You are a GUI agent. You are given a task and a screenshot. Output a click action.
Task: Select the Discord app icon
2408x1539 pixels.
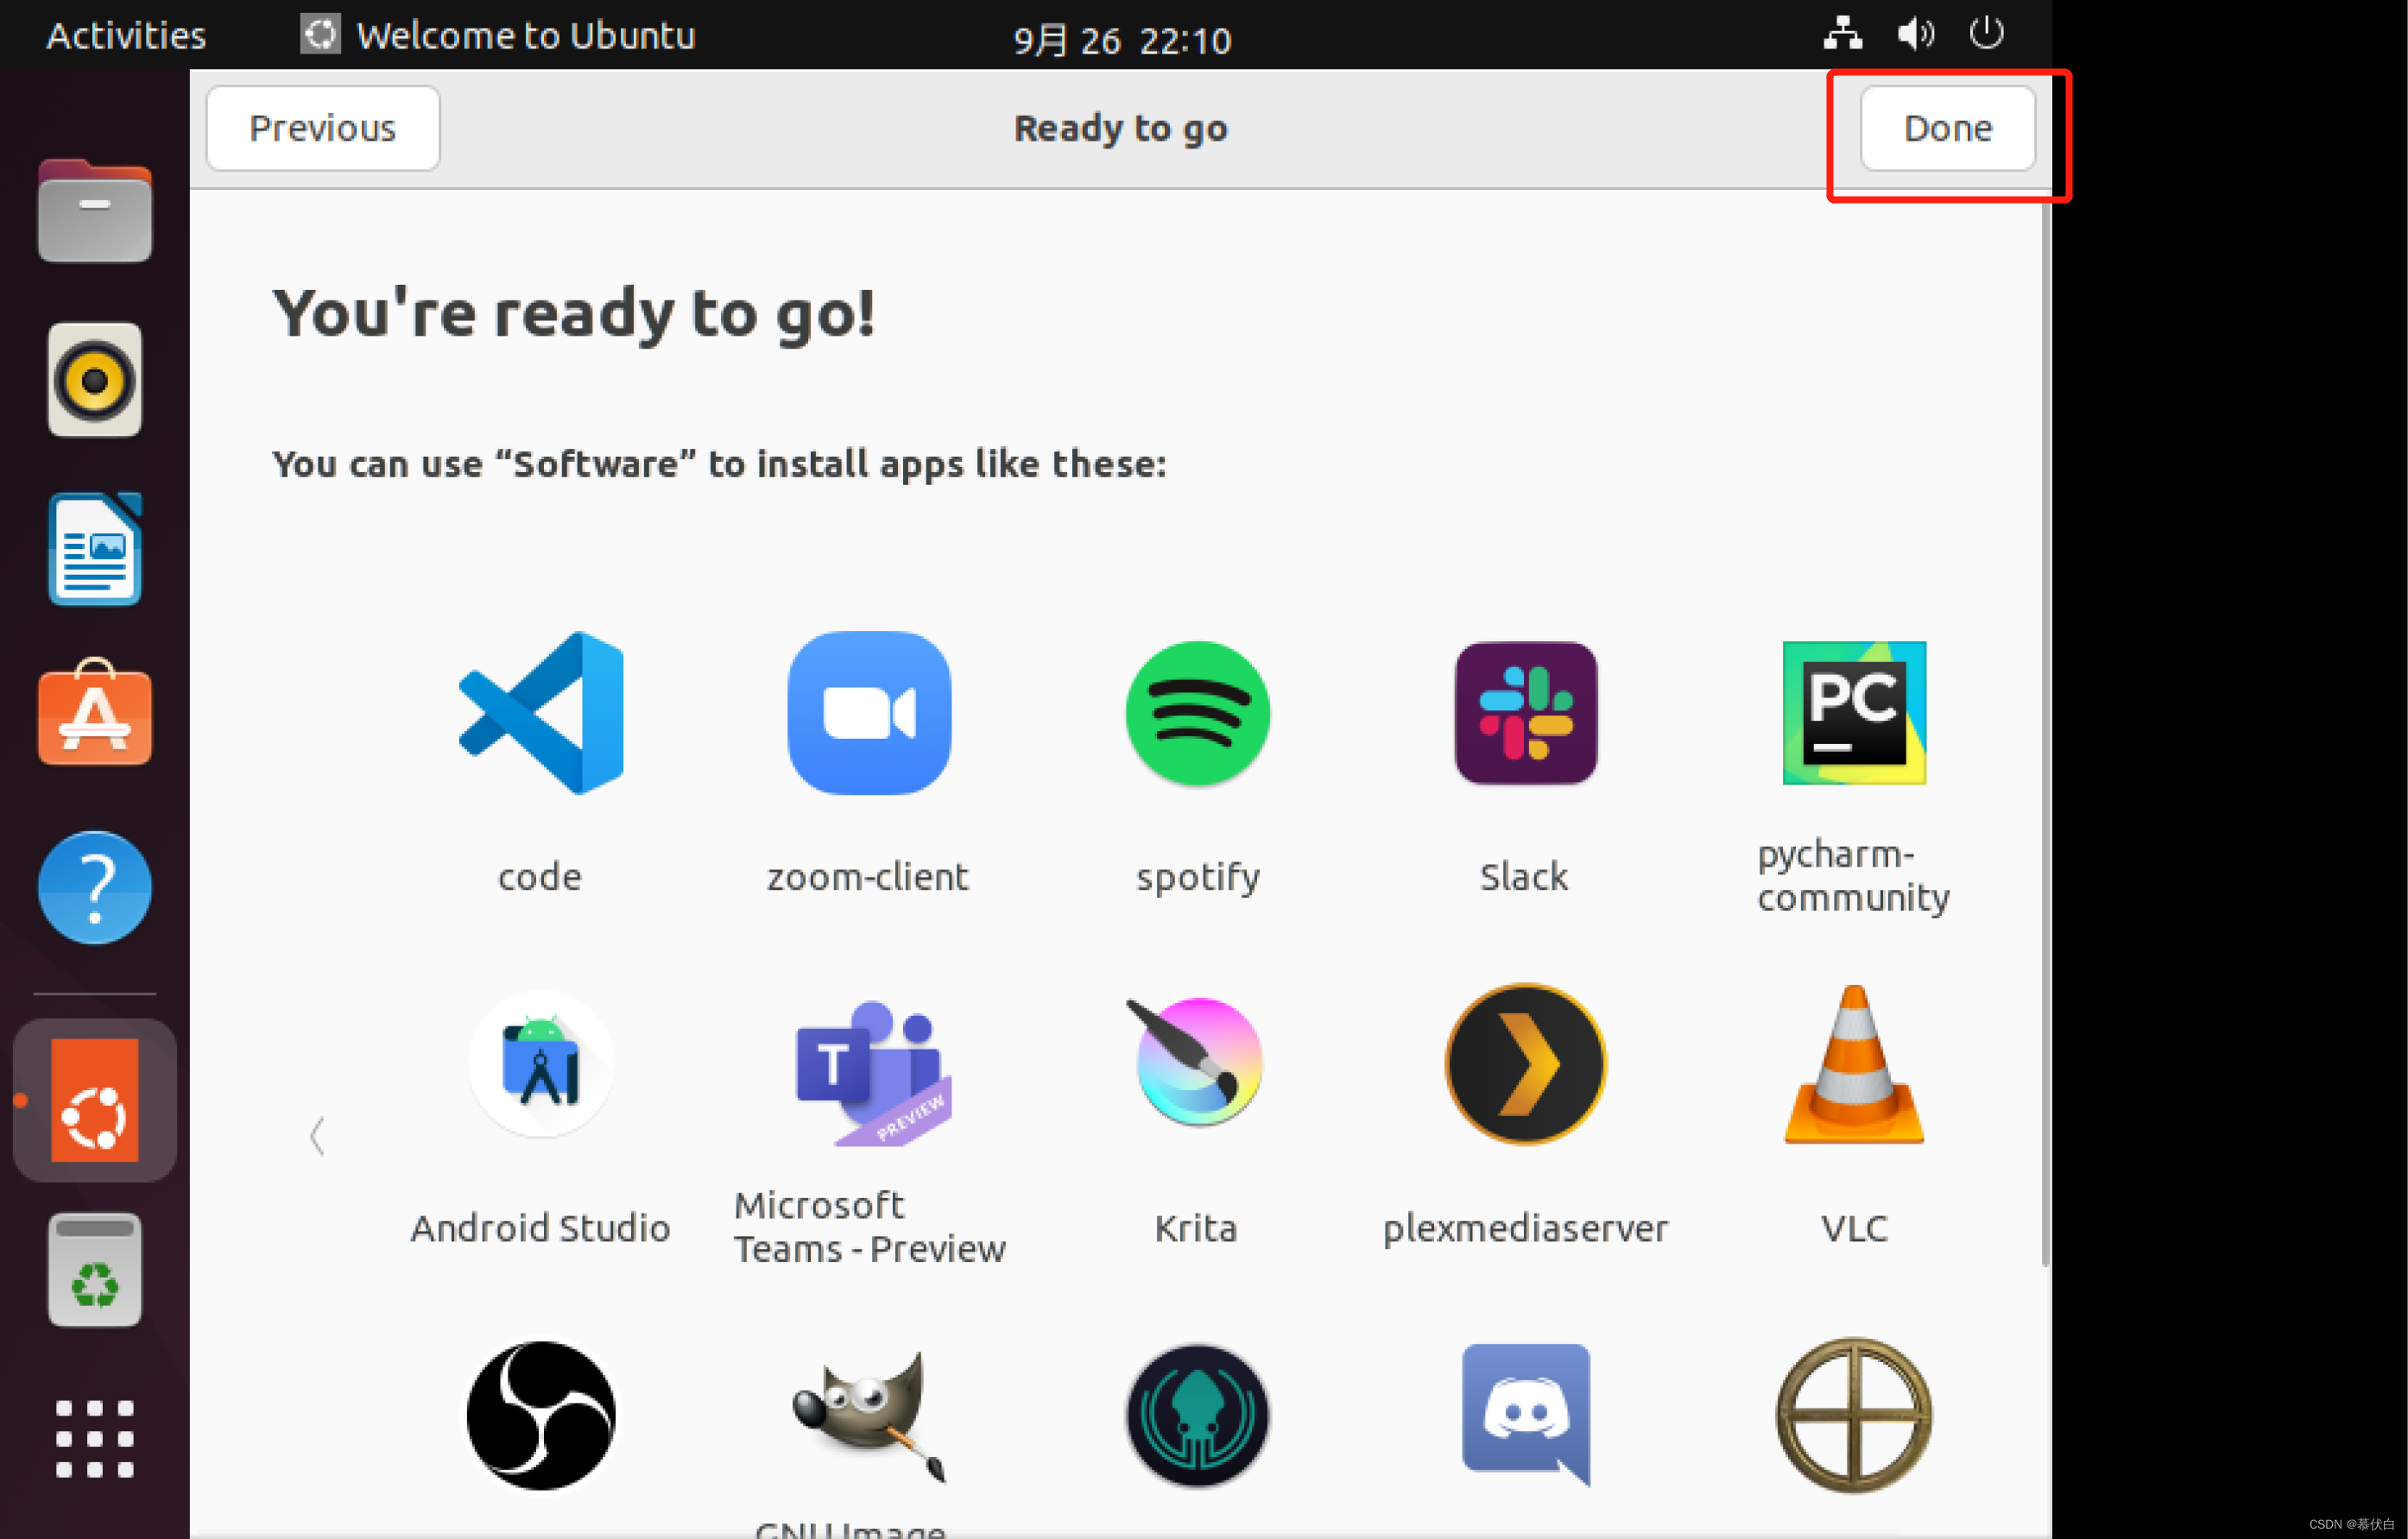point(1525,1415)
